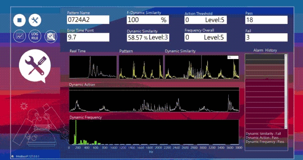Click the Real Time waveform chart
The width and height of the screenshot is (303, 160).
[93, 67]
